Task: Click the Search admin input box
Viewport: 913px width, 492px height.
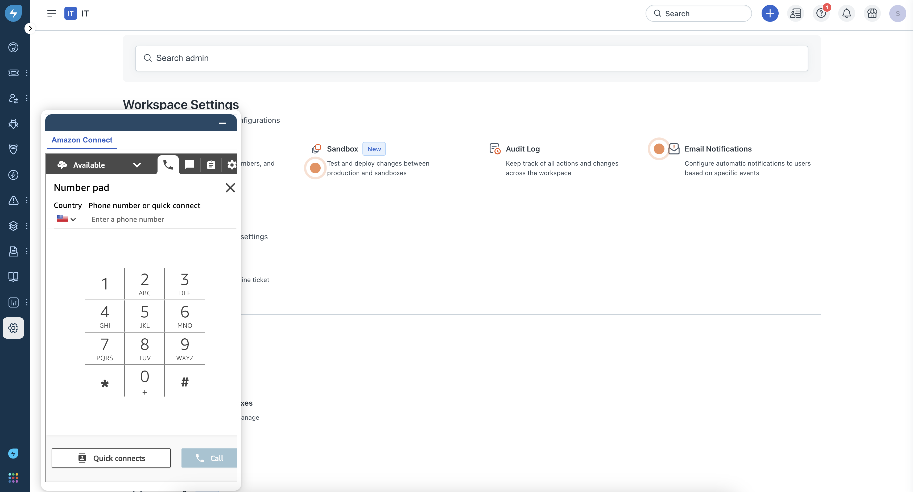Action: pos(471,58)
